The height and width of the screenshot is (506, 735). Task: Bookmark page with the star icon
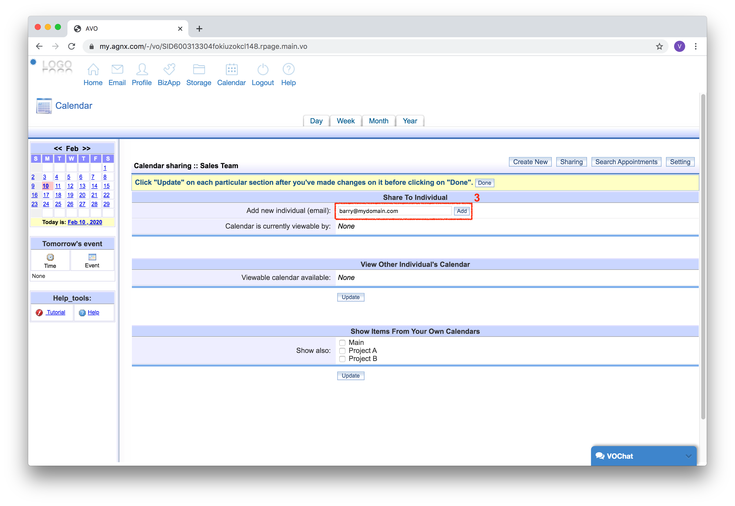[659, 47]
